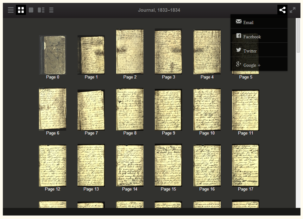The height and width of the screenshot is (219, 303).
Task: Switch to single page view icon
Action: tap(31, 10)
